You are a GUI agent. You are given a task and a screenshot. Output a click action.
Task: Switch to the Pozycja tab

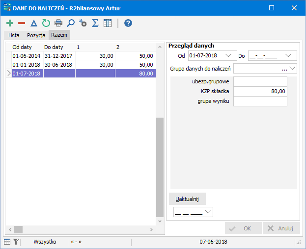point(36,35)
